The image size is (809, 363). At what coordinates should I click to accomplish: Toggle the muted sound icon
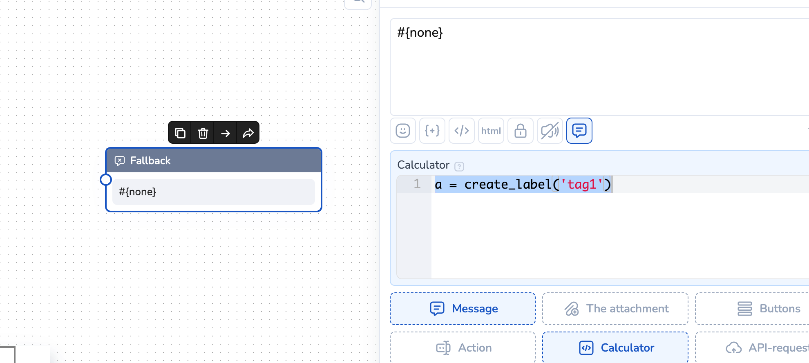[550, 131]
